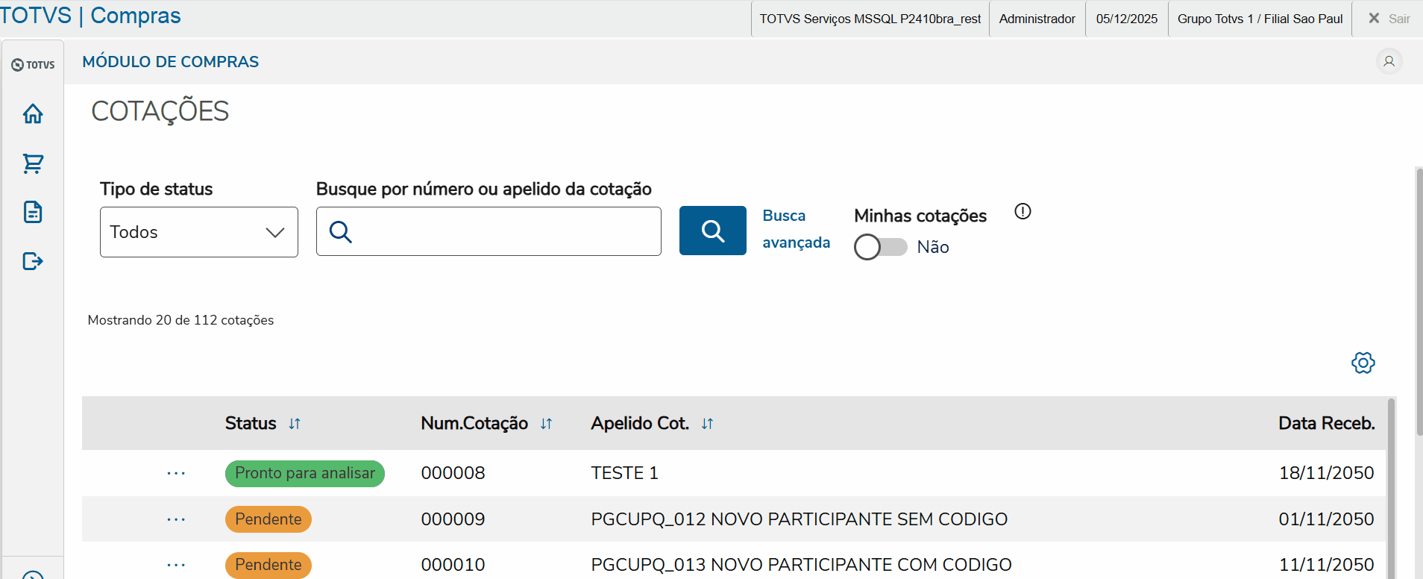Screen dimensions: 1423x579
Task: Open row actions for quotation 000008
Action: point(176,473)
